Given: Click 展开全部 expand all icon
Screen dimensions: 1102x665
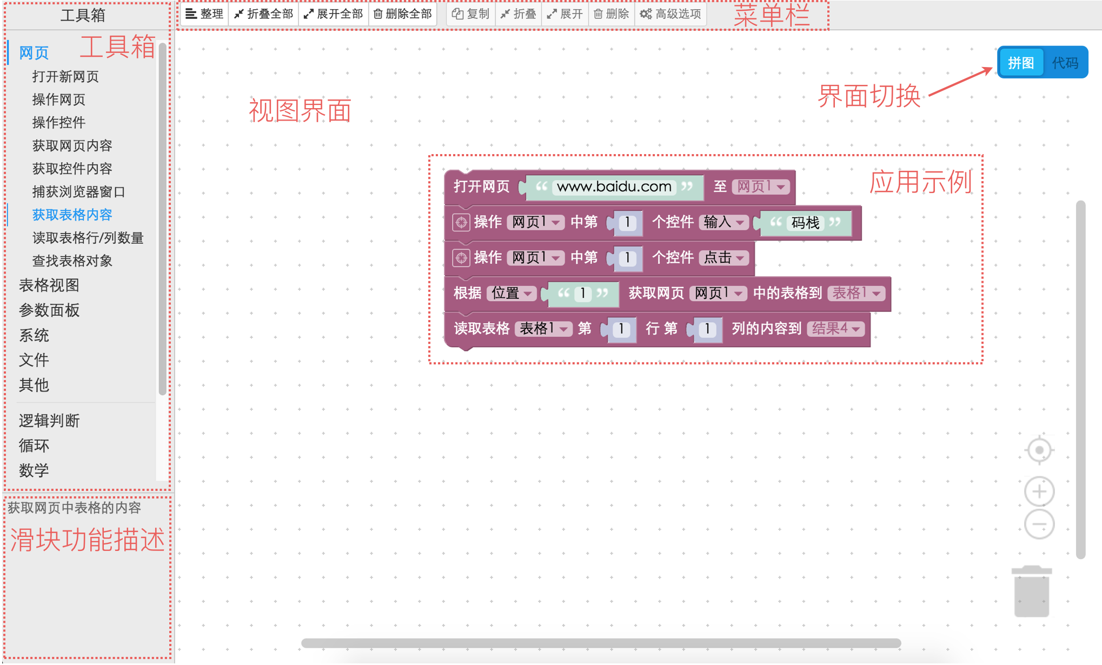Looking at the screenshot, I should click(x=308, y=14).
